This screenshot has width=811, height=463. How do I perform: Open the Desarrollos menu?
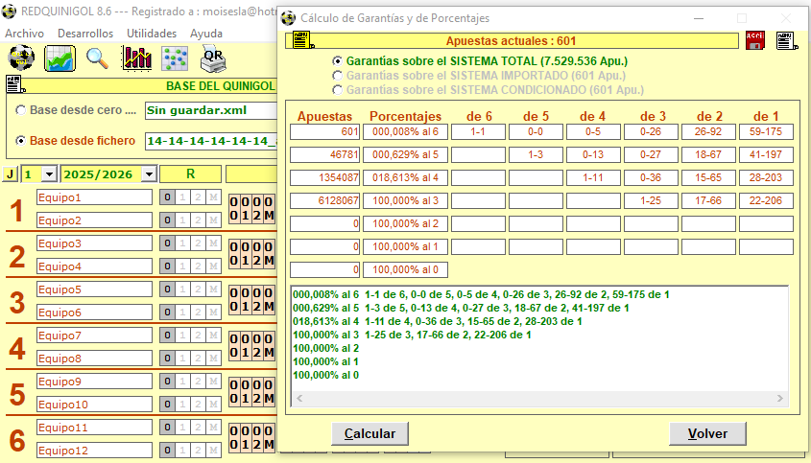[x=85, y=34]
